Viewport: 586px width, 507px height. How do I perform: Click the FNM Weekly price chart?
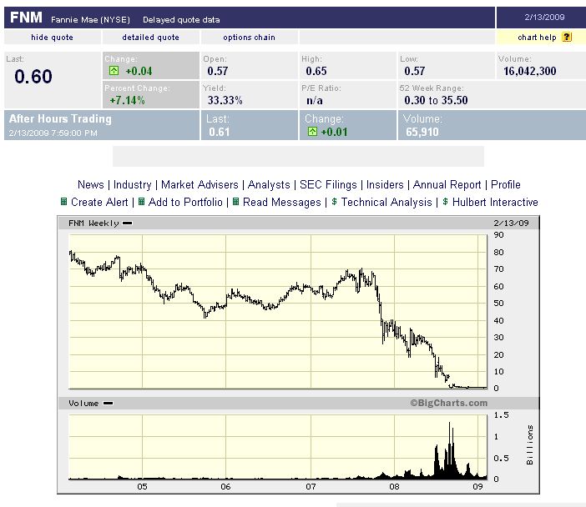(278, 312)
